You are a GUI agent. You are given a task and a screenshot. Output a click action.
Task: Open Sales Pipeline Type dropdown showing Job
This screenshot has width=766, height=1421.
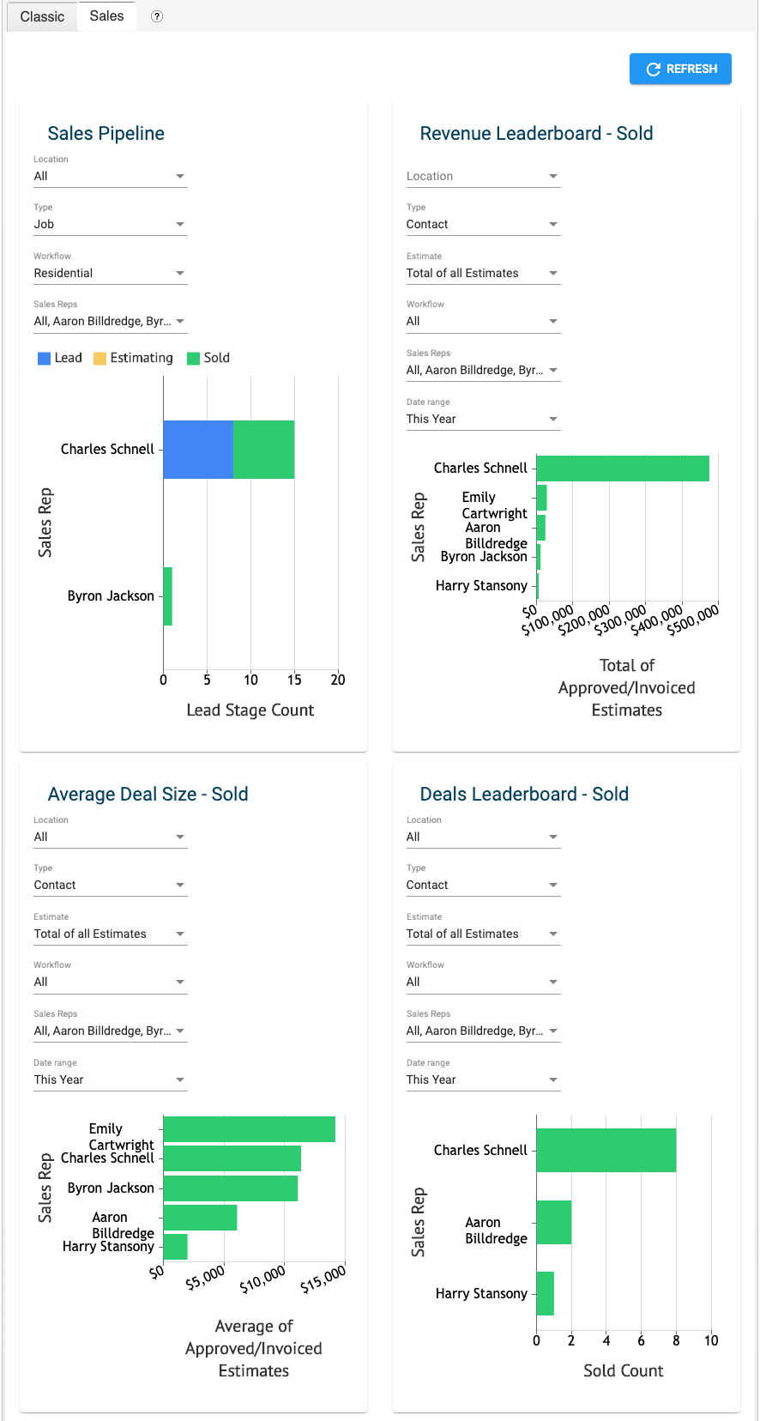110,224
